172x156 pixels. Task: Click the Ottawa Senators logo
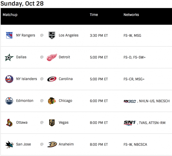pos(9,123)
